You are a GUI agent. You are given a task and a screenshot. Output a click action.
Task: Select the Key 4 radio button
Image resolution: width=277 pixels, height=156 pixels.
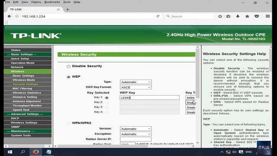coord(107,112)
